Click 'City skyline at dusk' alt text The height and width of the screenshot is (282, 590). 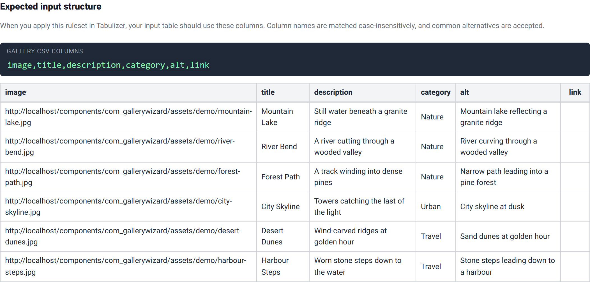[x=492, y=207]
